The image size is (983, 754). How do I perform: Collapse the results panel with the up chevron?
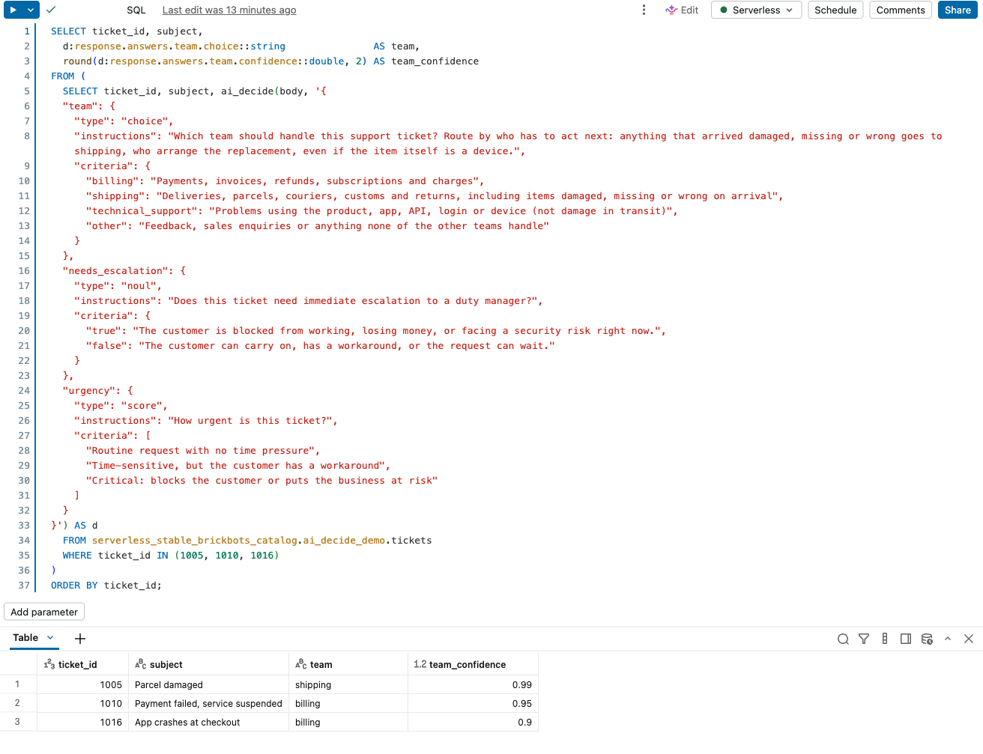click(x=948, y=639)
